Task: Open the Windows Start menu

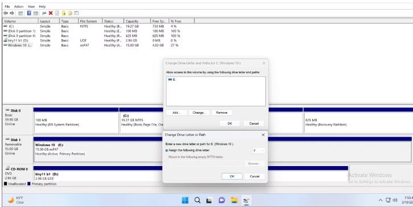Action: (185, 200)
